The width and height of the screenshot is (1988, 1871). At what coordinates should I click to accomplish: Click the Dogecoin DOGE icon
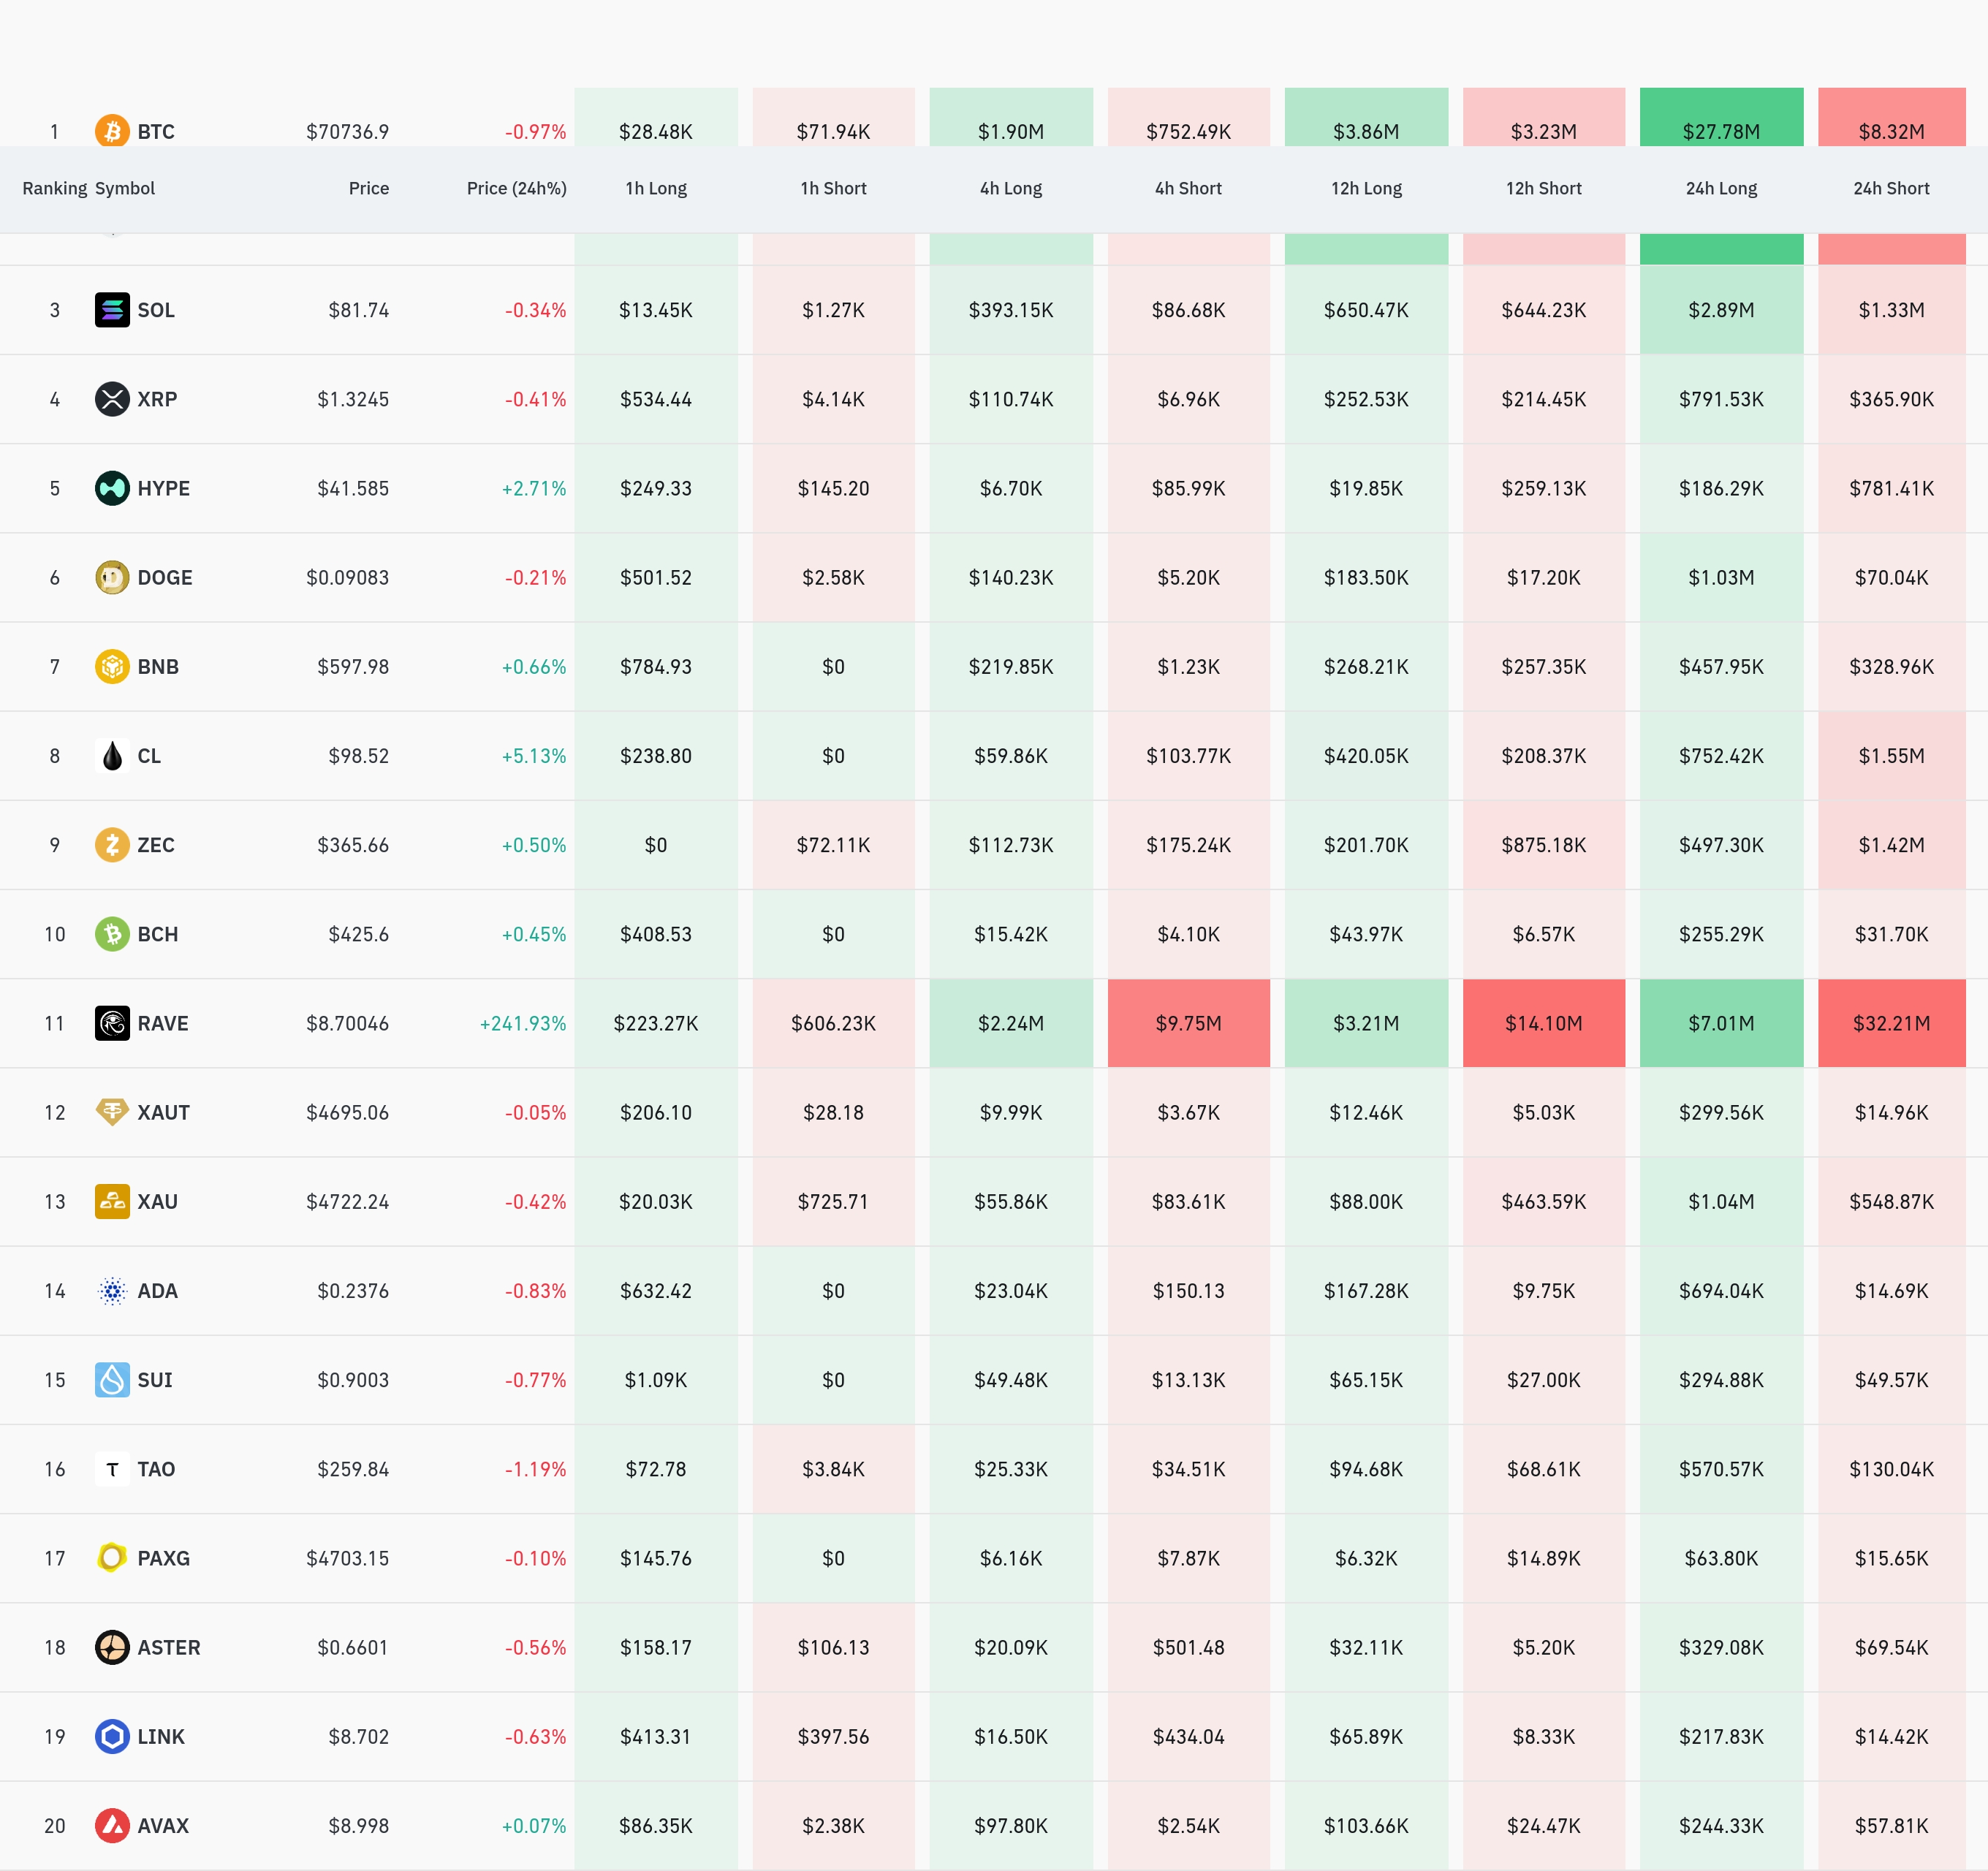[112, 577]
